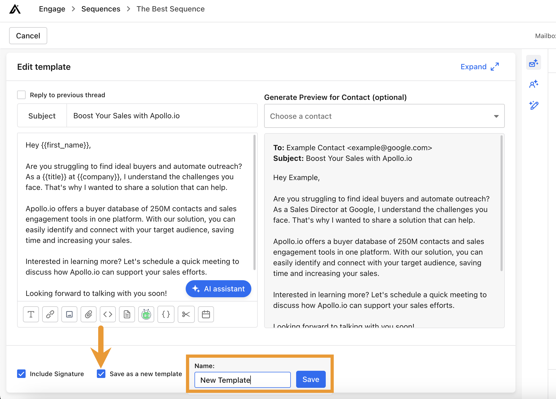556x399 pixels.
Task: Click the Expand link
Action: (474, 67)
